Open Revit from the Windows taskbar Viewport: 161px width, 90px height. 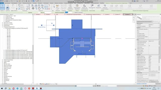(x=37, y=88)
